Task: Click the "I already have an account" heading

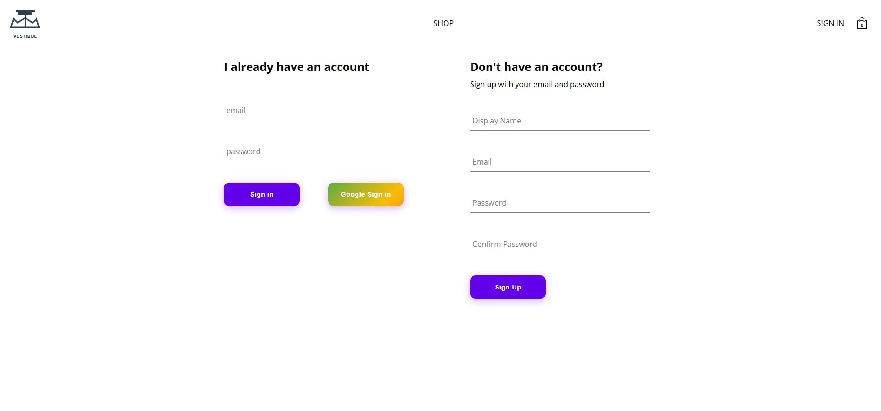Action: (x=296, y=67)
